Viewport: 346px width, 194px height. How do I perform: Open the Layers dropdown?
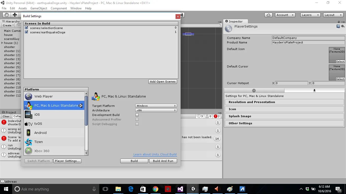(310, 15)
